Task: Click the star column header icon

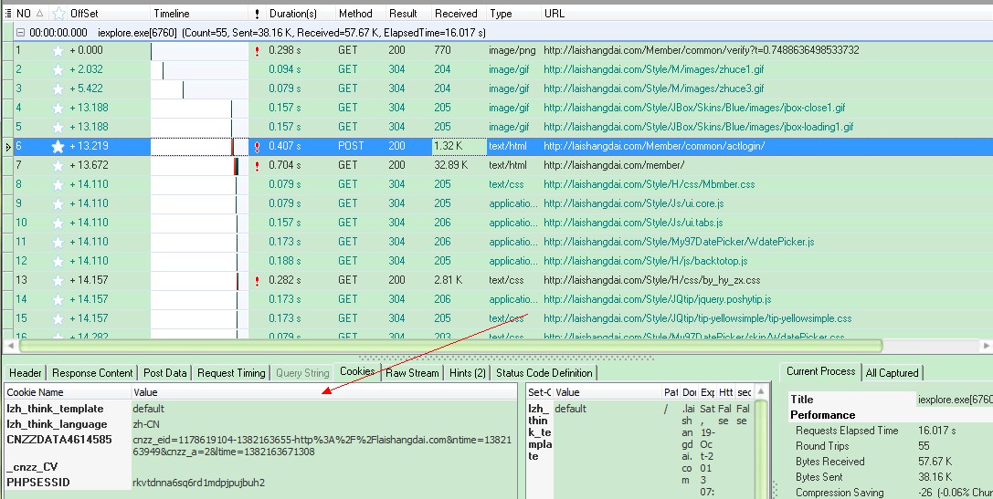Action: coord(58,14)
